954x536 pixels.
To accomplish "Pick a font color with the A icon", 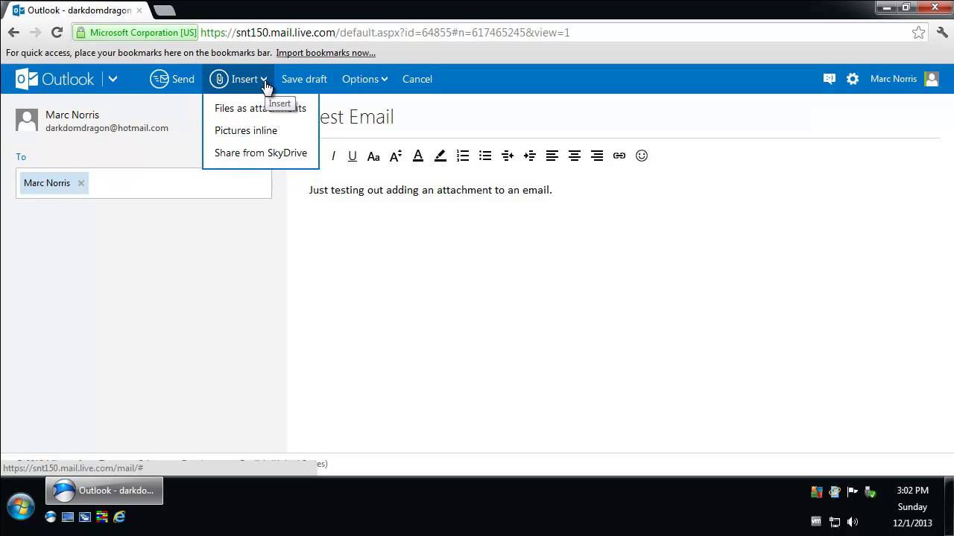I will point(418,156).
